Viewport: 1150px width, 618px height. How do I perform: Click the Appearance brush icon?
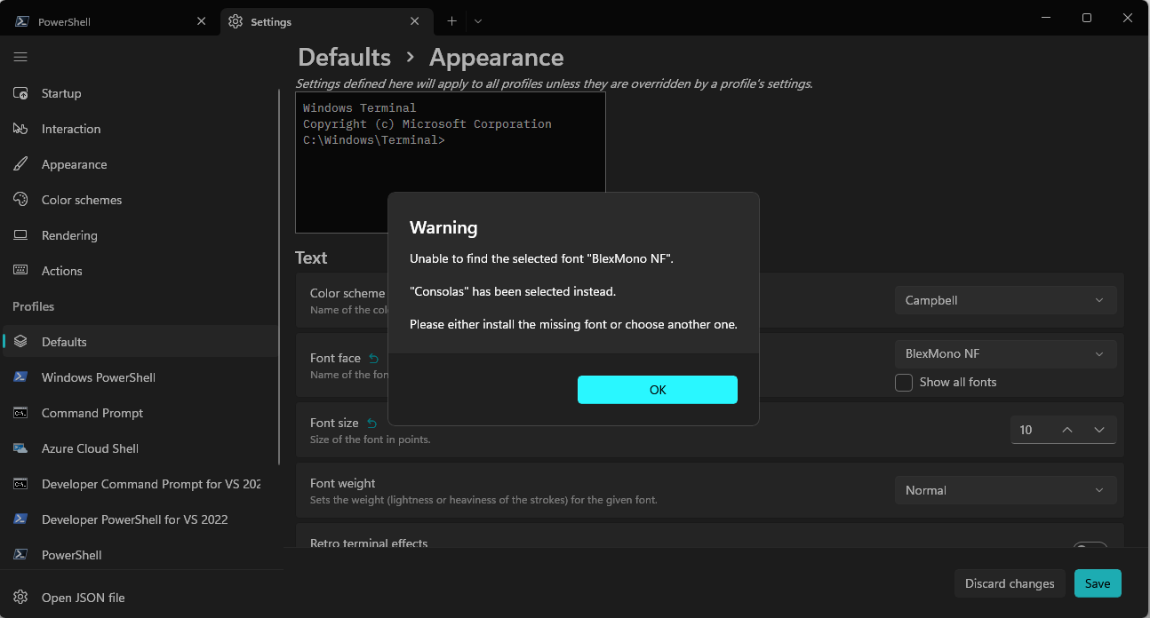point(20,164)
